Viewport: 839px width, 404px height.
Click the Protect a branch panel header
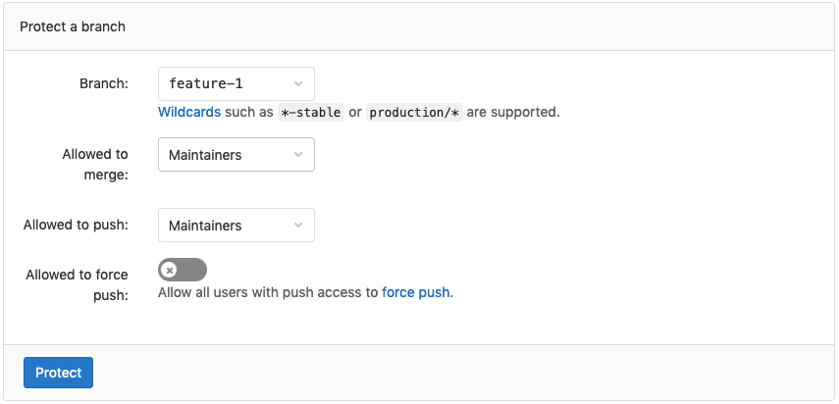point(73,26)
